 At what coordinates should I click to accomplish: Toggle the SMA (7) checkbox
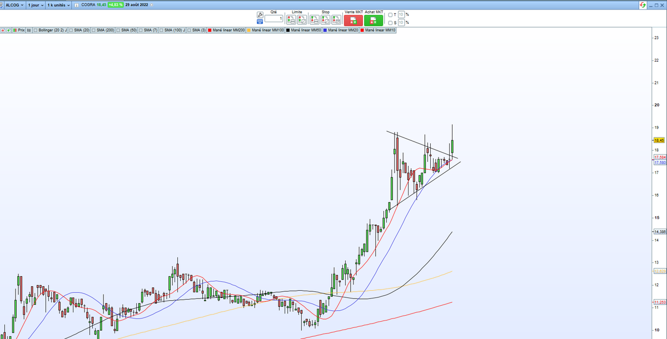pyautogui.click(x=141, y=30)
